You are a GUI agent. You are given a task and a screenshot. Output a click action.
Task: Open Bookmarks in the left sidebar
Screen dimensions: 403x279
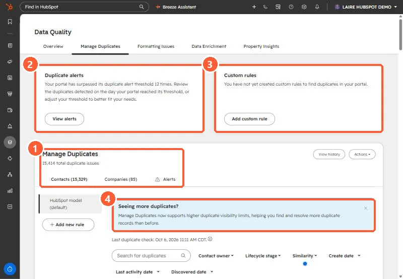pyautogui.click(x=10, y=22)
